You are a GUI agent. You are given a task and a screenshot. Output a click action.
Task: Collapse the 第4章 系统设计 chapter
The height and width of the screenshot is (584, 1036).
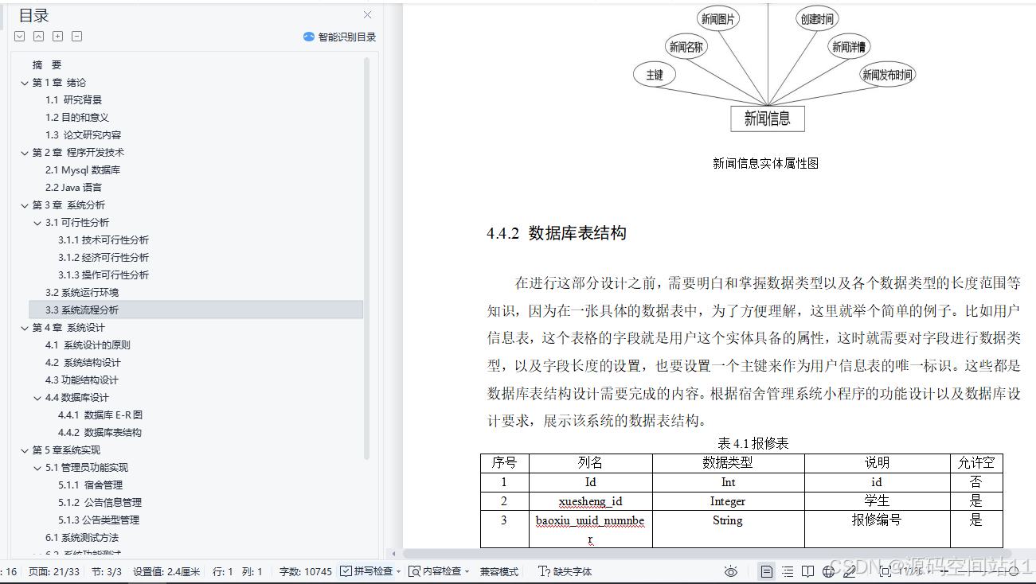pyautogui.click(x=25, y=327)
